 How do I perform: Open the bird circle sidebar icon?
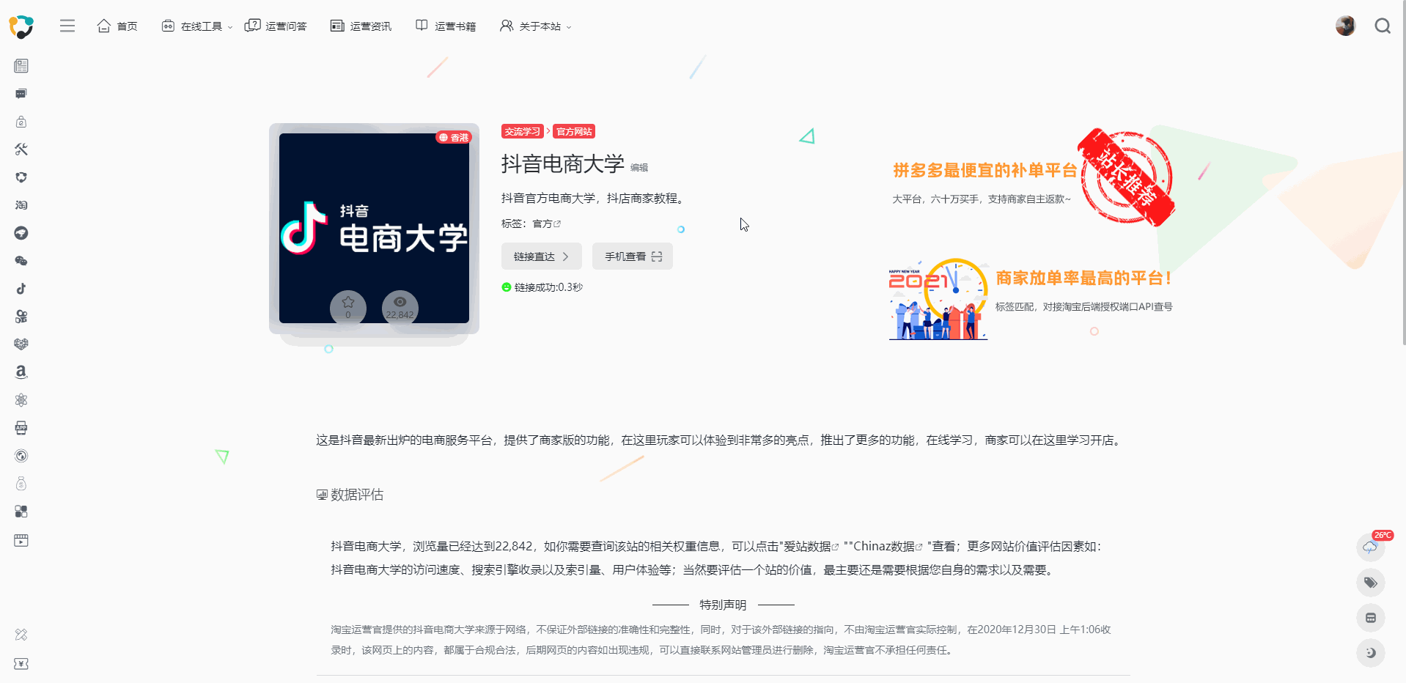tap(21, 233)
